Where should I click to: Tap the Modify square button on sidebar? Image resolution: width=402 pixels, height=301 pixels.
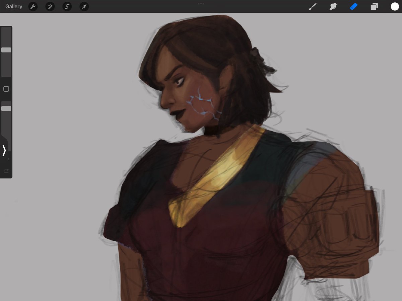(x=6, y=89)
